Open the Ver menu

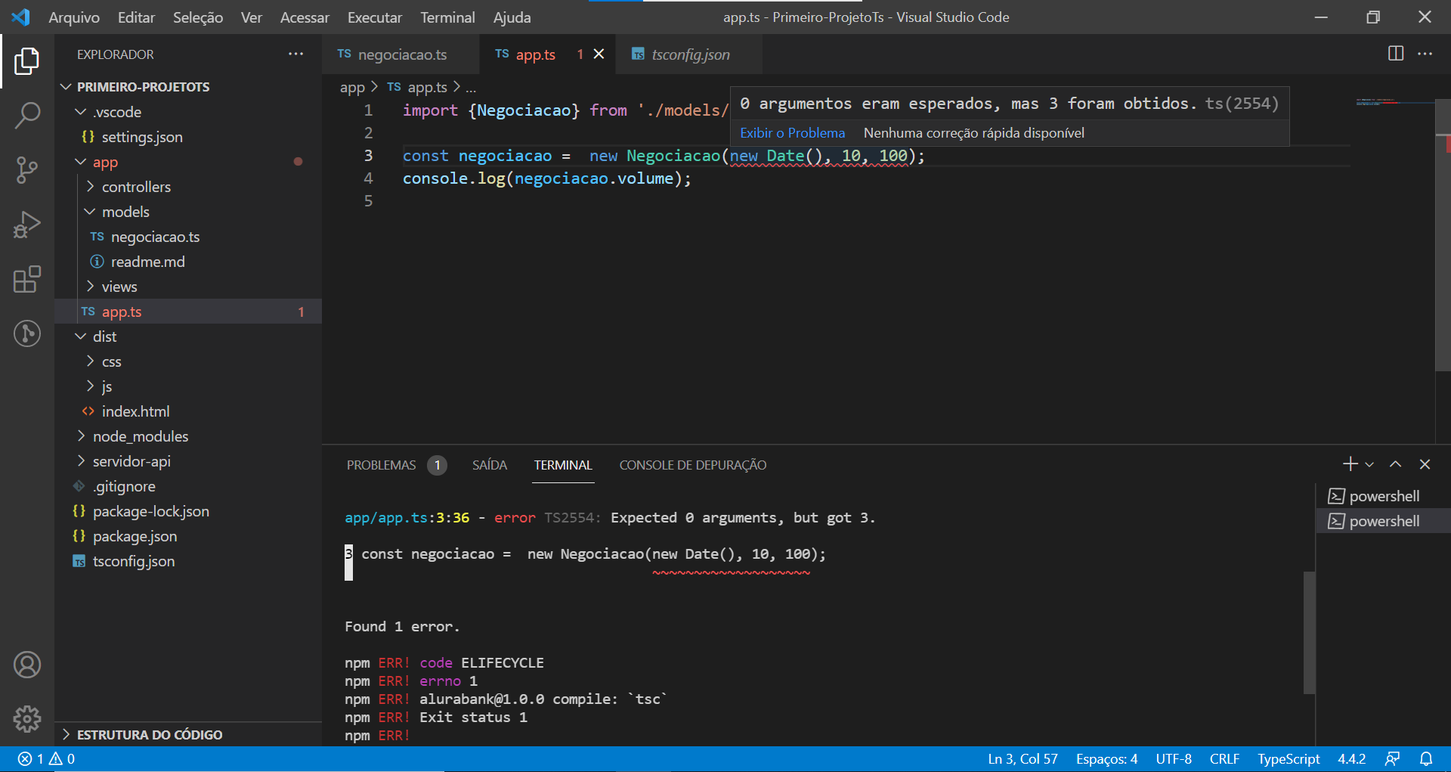point(252,17)
